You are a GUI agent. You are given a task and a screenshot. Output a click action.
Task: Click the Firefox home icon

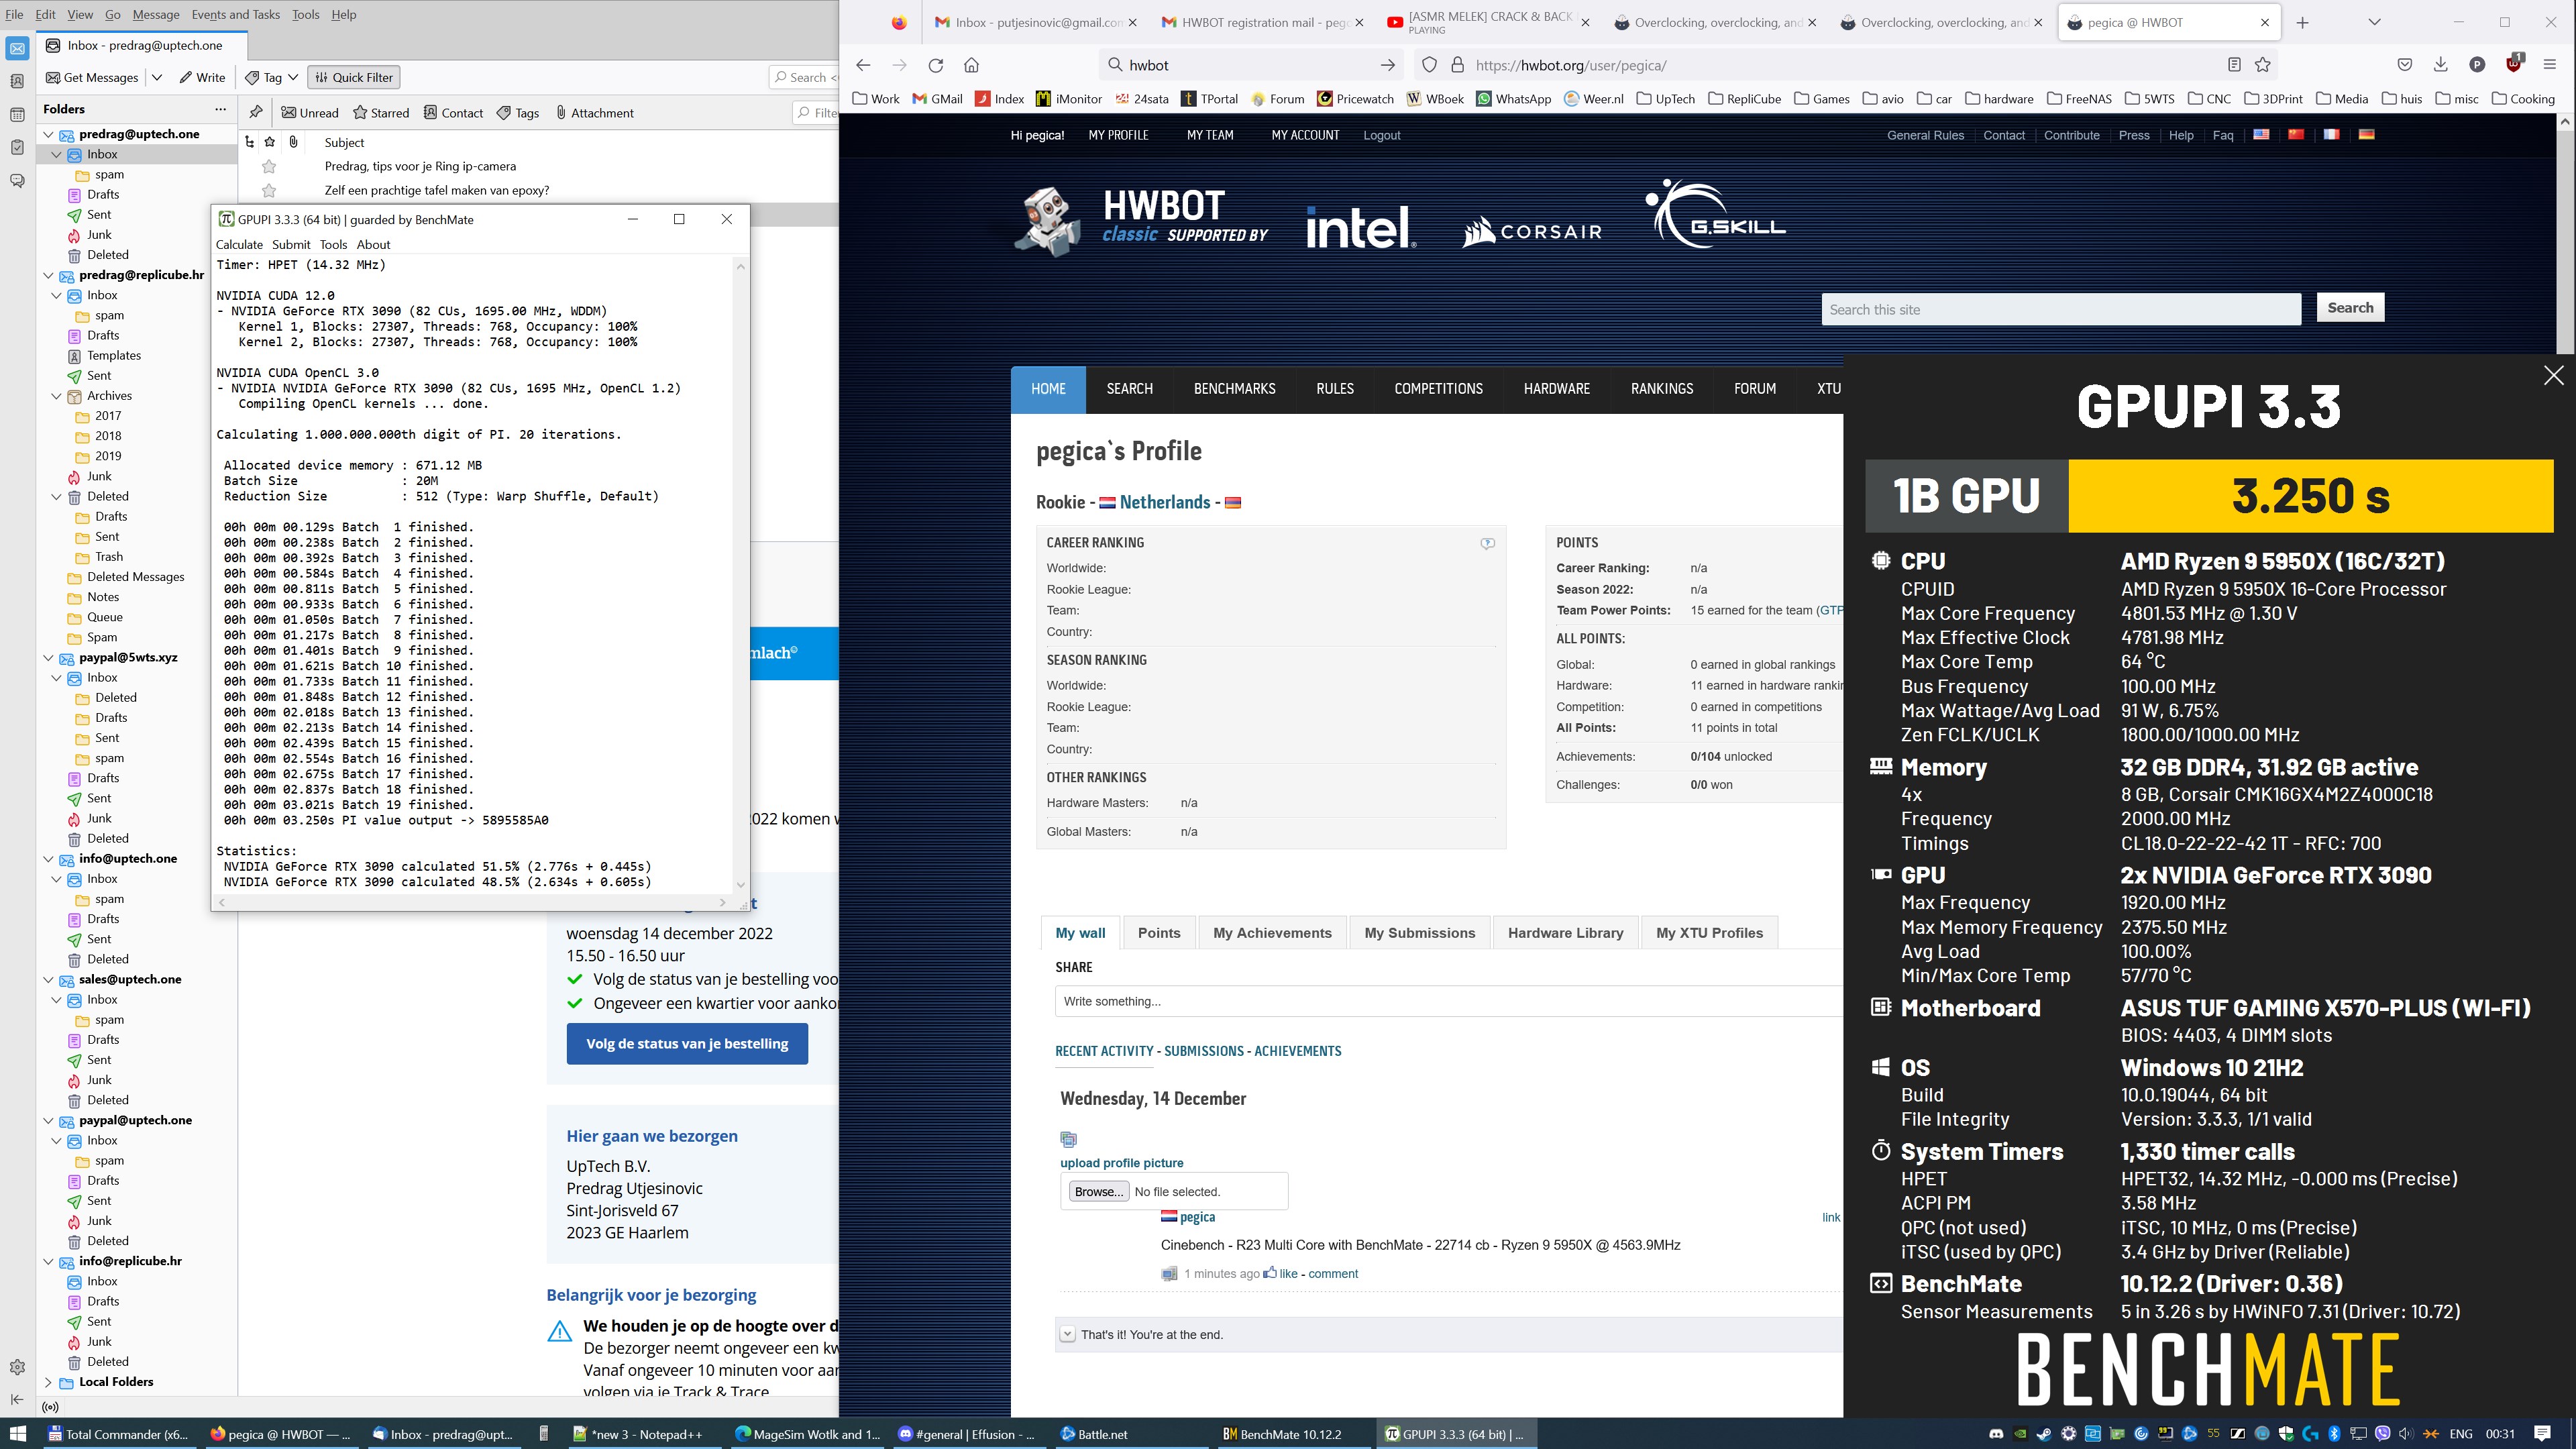[x=971, y=65]
